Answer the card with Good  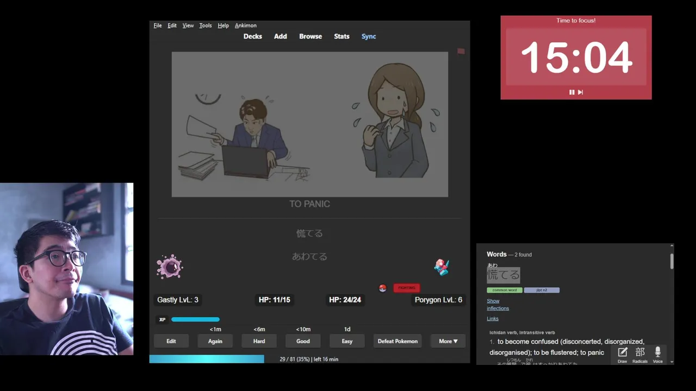[x=303, y=341]
